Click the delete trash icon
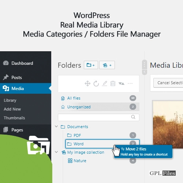The image size is (183, 183). (113, 83)
